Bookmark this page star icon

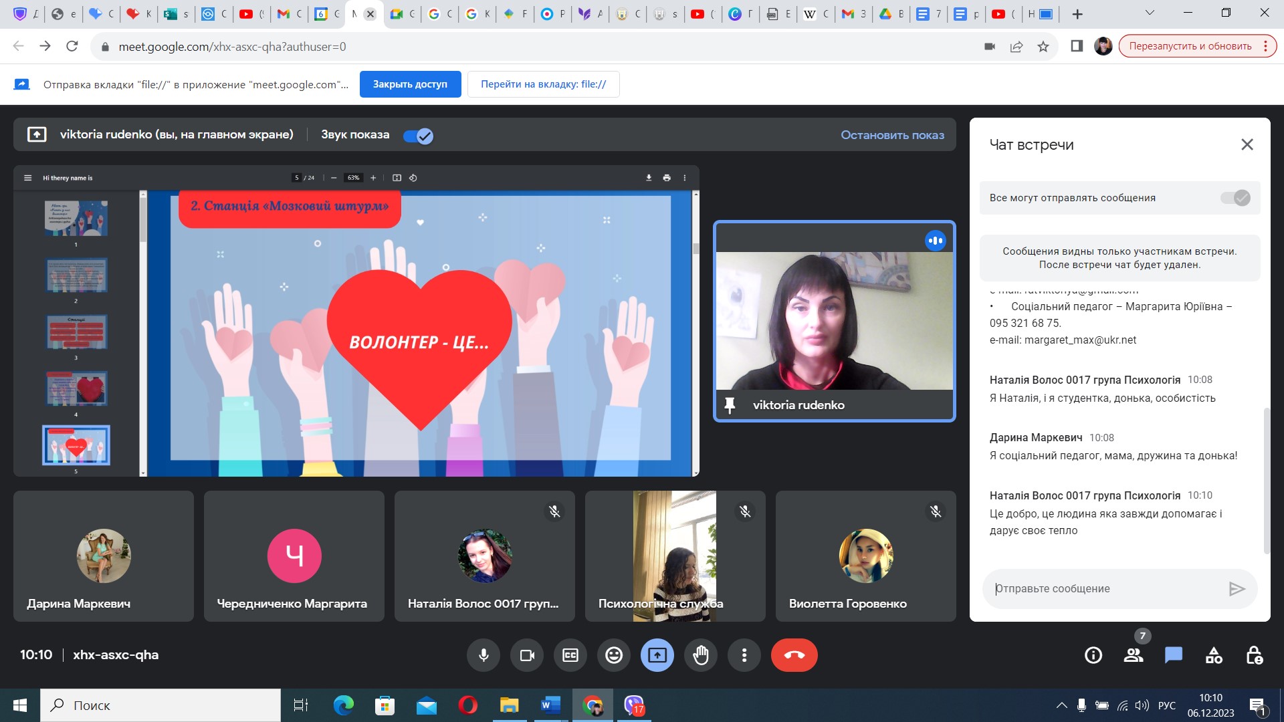click(1043, 46)
